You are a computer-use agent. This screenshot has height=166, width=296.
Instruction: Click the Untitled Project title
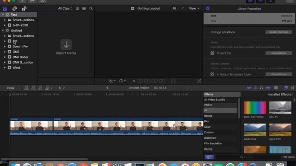click(x=139, y=88)
